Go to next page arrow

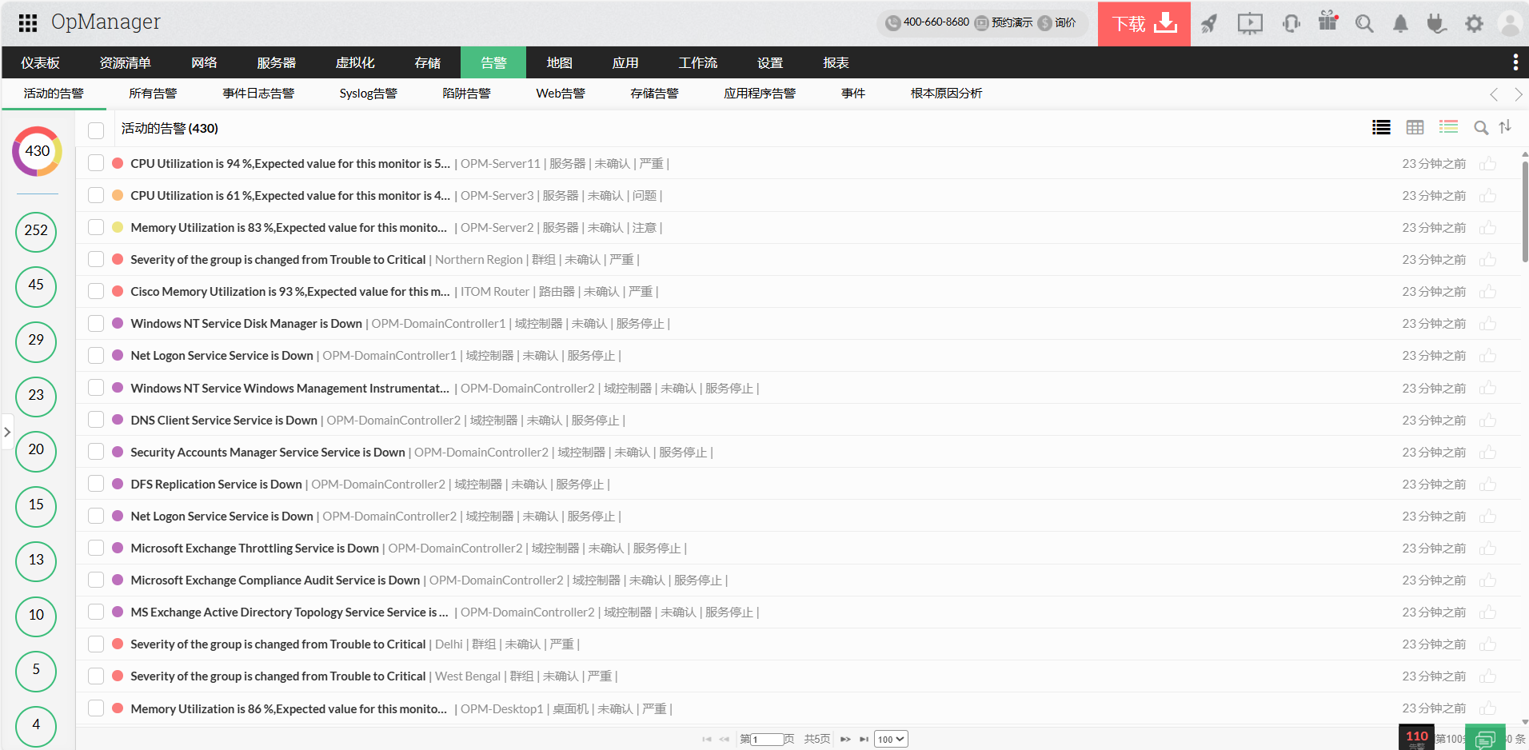pos(845,740)
